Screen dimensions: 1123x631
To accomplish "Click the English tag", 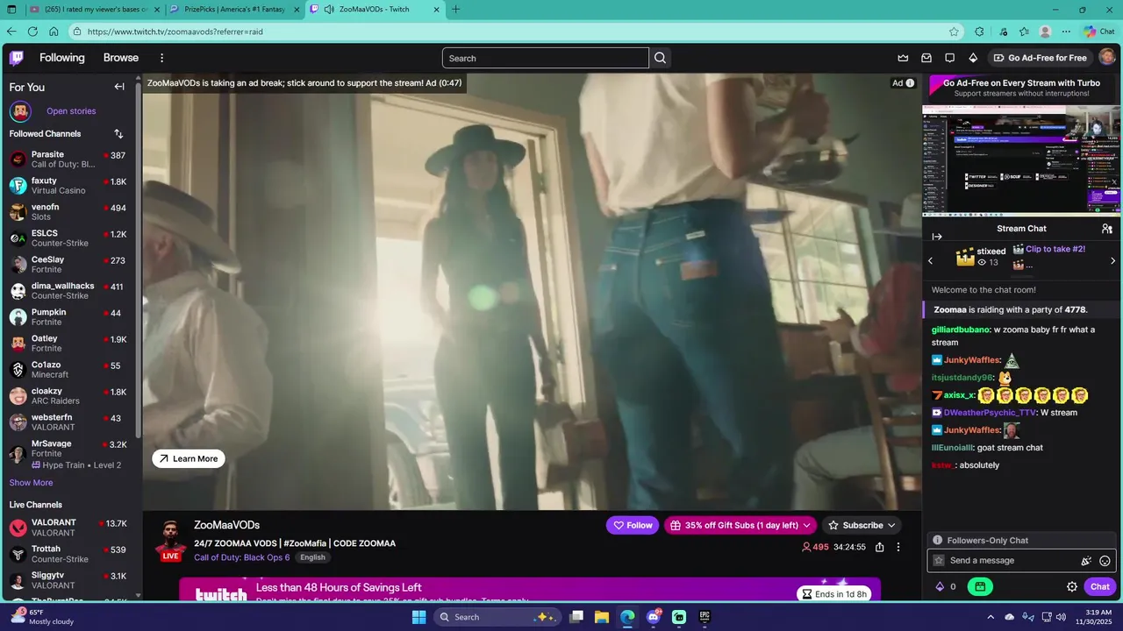I will click(x=312, y=557).
